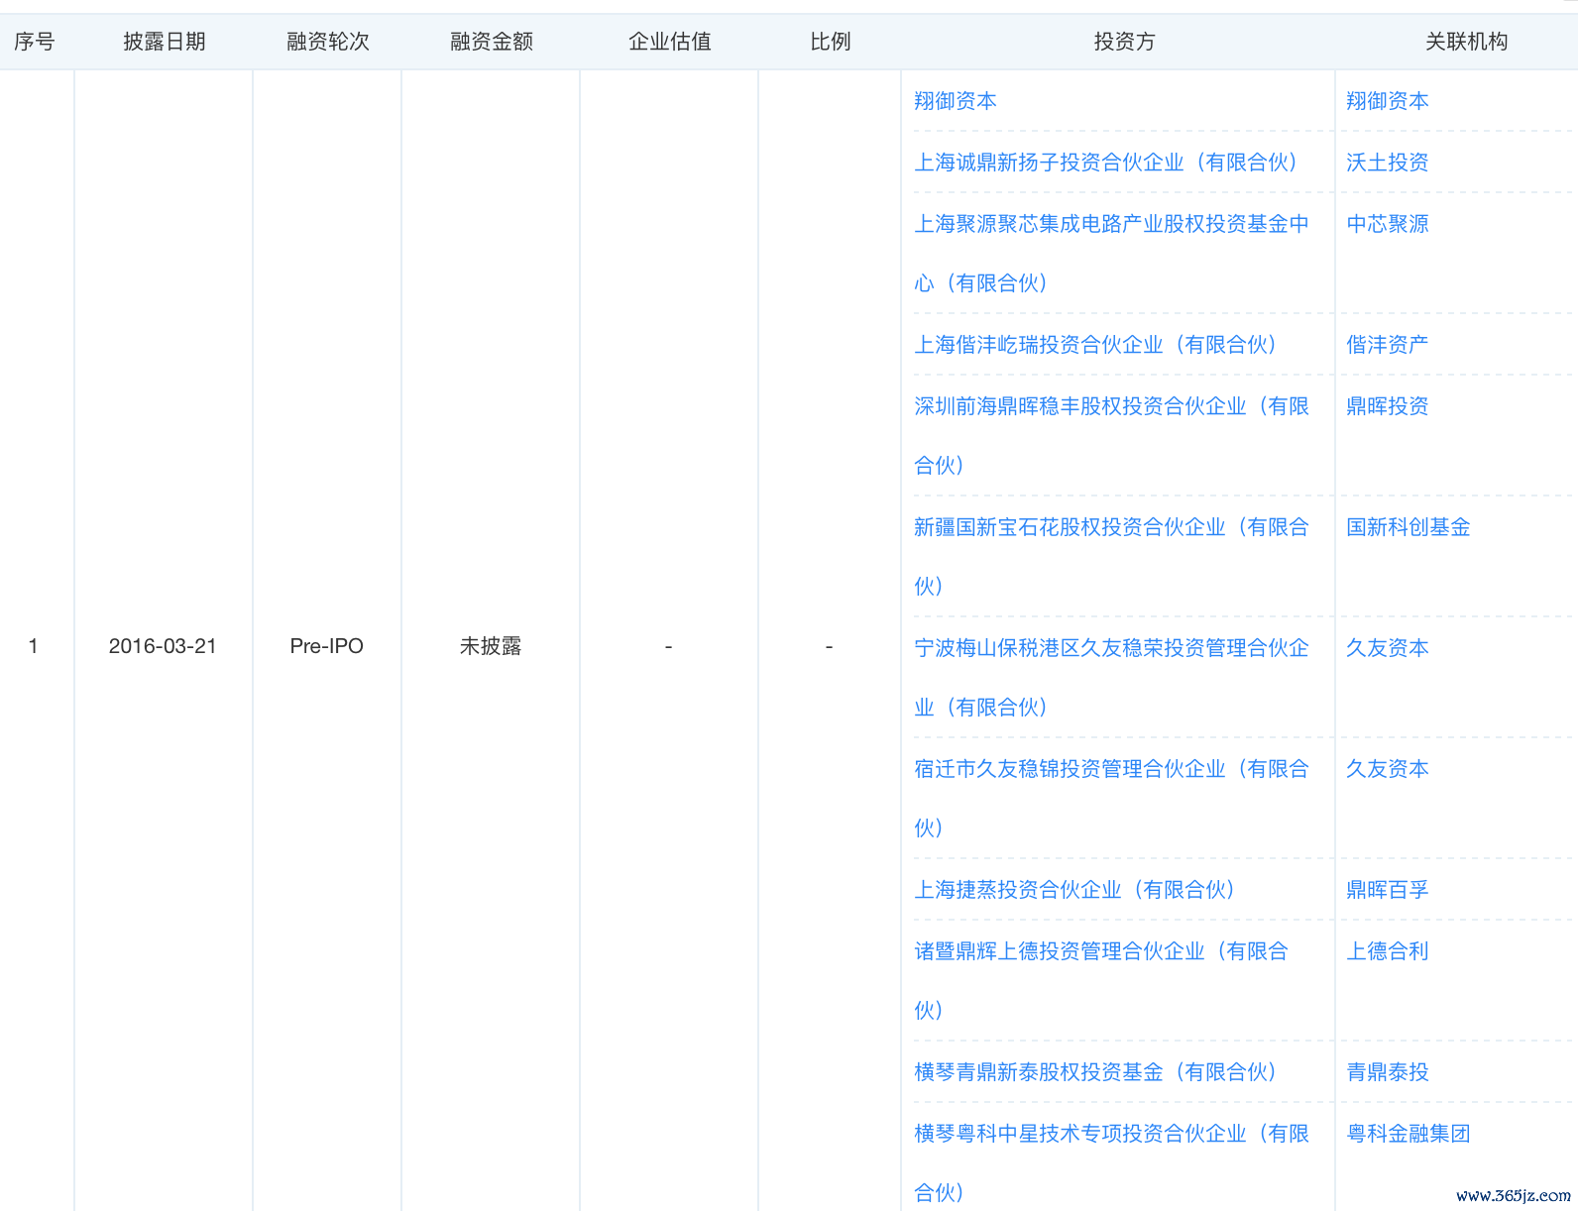The height and width of the screenshot is (1211, 1578).
Task: Open 久友资本 beside 宿迁市久友稳锦 row
Action: coord(1387,769)
